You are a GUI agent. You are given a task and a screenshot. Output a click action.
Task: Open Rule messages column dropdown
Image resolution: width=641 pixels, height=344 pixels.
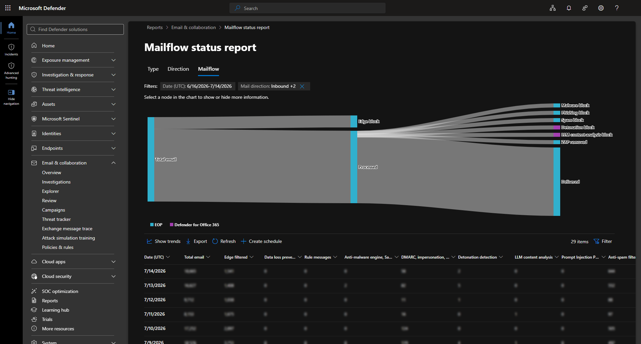(x=335, y=257)
